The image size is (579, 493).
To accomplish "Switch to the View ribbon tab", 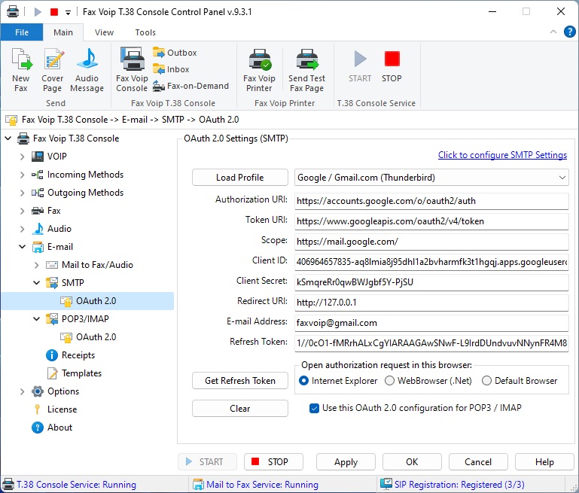I will [104, 32].
